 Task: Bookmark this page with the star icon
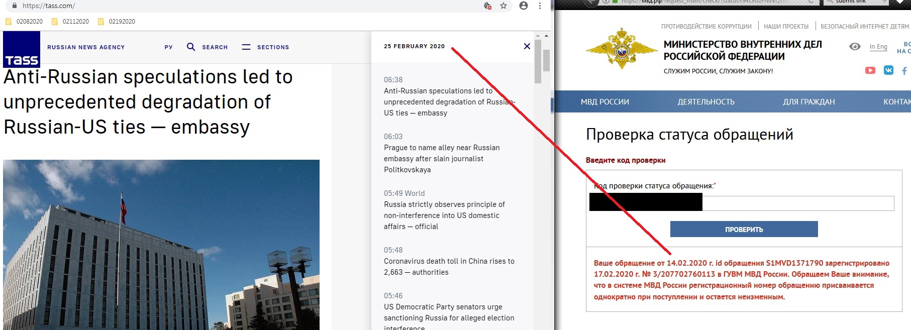503,6
